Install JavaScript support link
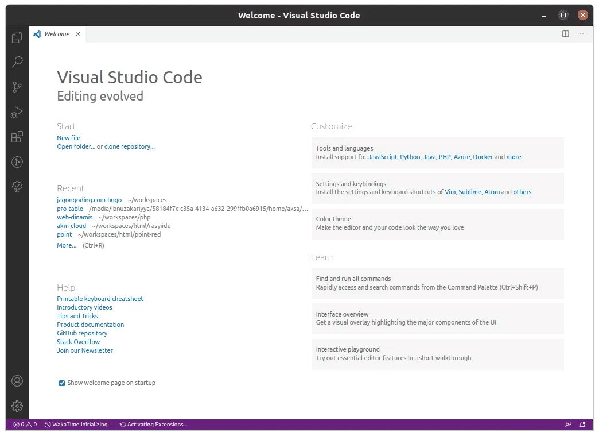 click(382, 157)
